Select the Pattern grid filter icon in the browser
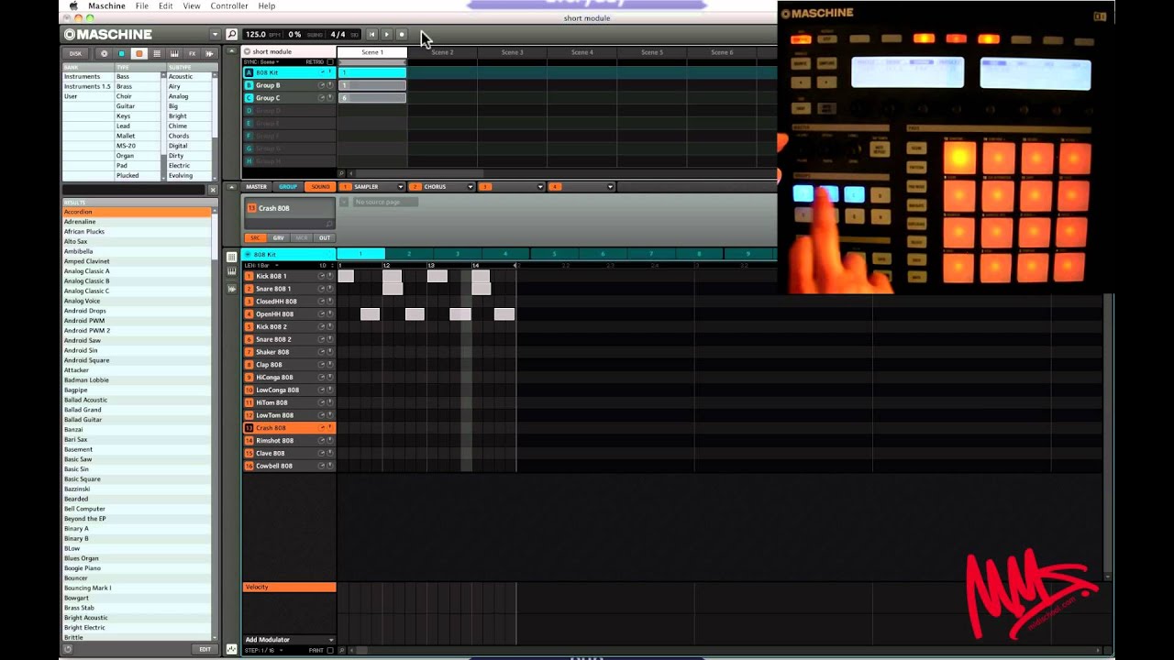The width and height of the screenshot is (1174, 660). coord(157,54)
